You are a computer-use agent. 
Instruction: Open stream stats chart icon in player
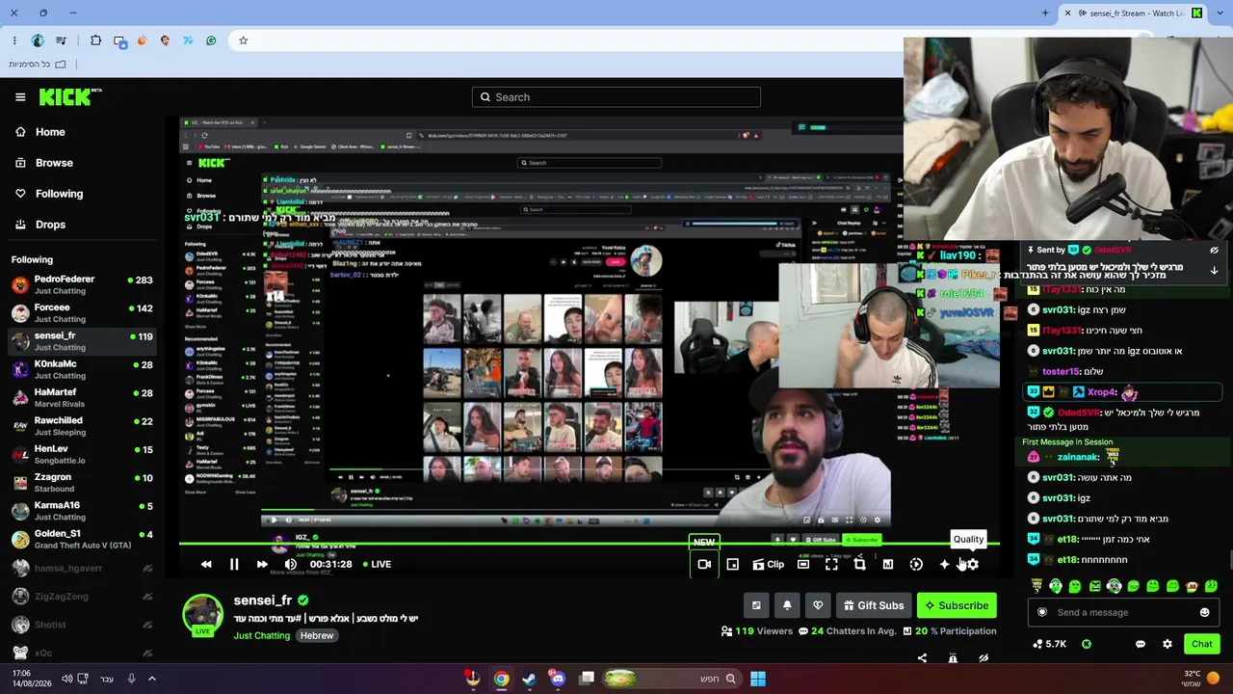click(x=888, y=564)
